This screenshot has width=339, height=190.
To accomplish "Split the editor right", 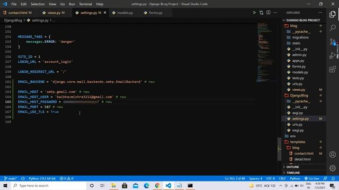I will click(x=269, y=13).
